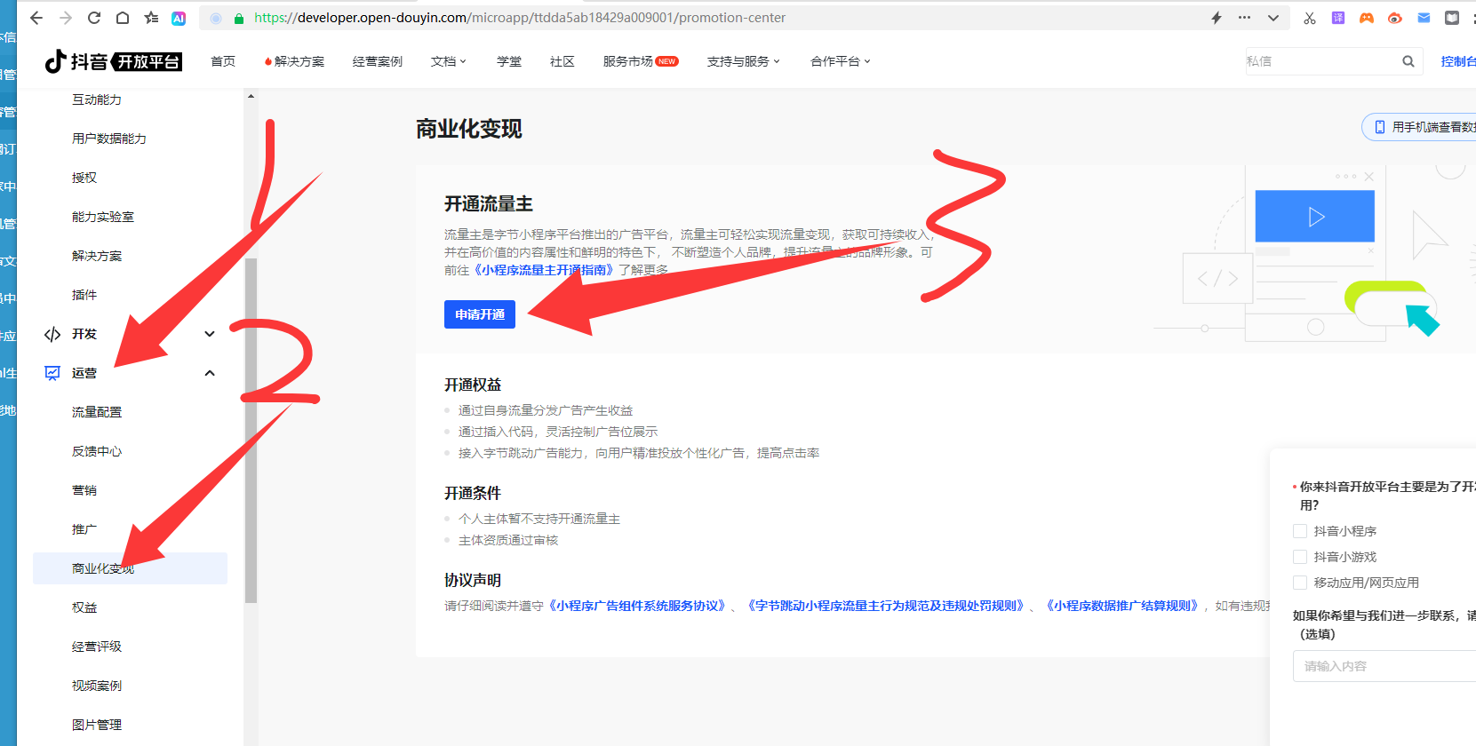Check the 抖音小程序 checkbox
This screenshot has height=746, width=1476.
pos(1300,531)
